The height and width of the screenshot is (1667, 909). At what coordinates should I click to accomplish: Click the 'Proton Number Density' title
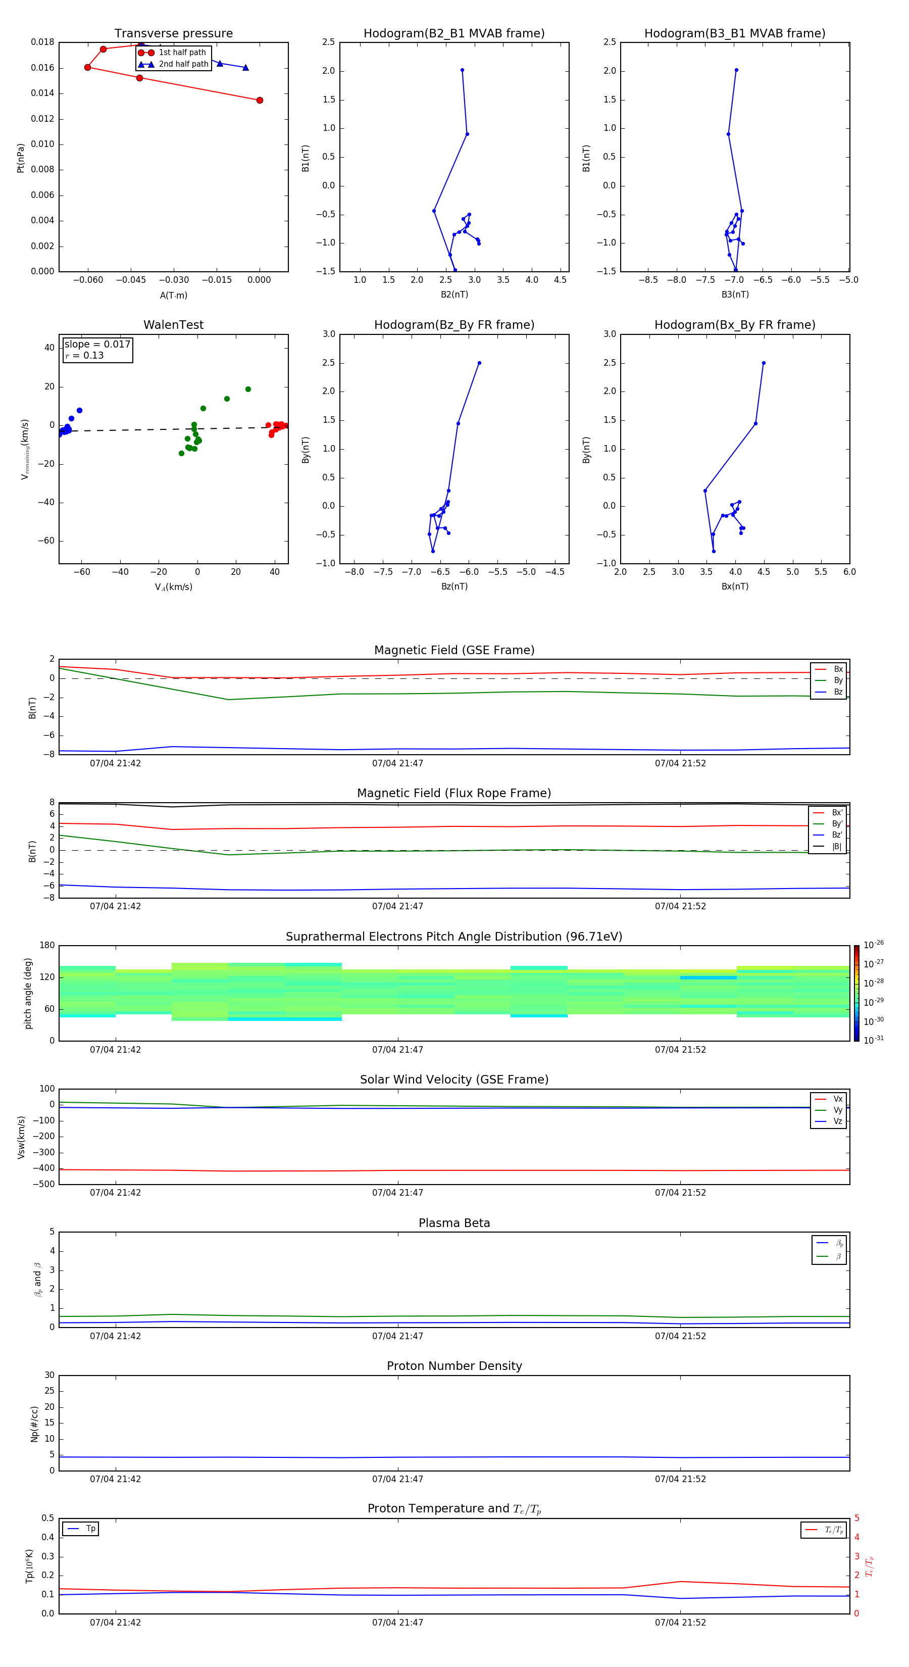[x=454, y=1366]
